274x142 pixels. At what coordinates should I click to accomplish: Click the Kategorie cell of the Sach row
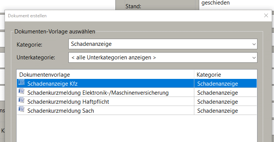tap(226, 111)
